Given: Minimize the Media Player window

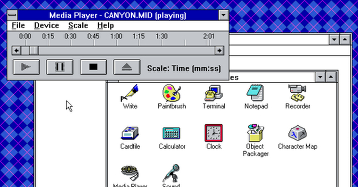Looking at the screenshot, I should coord(223,15).
